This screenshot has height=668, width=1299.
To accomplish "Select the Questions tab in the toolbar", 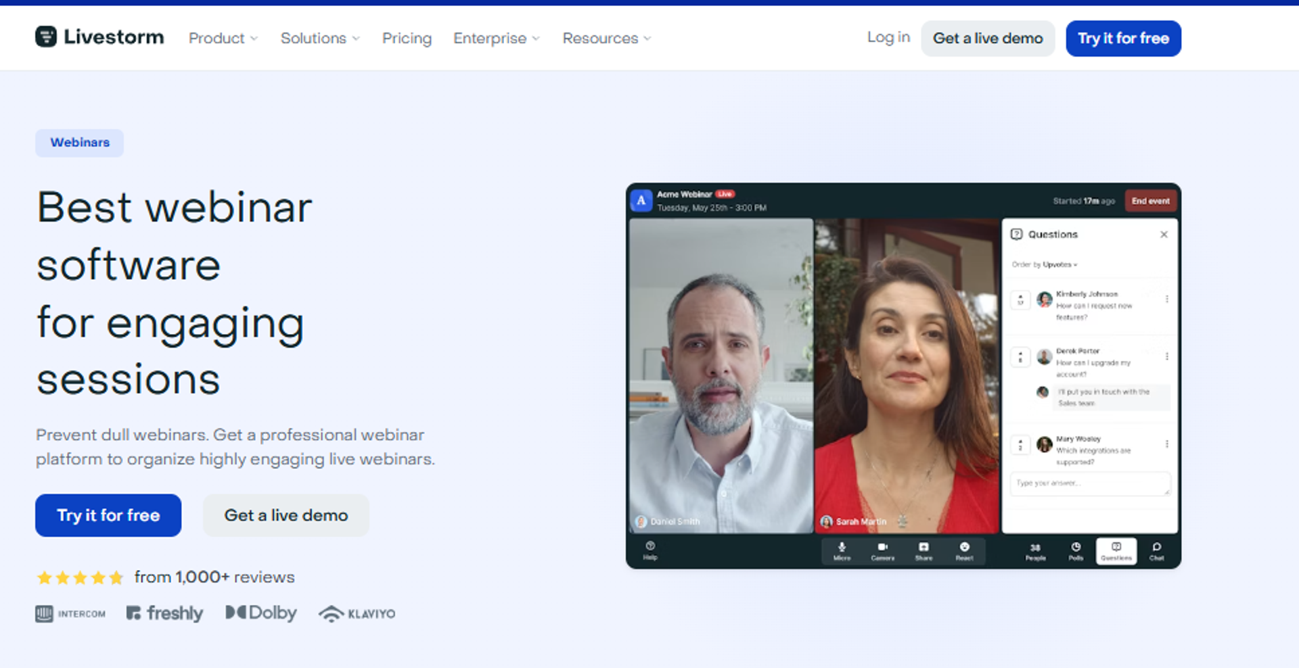I will [x=1116, y=551].
